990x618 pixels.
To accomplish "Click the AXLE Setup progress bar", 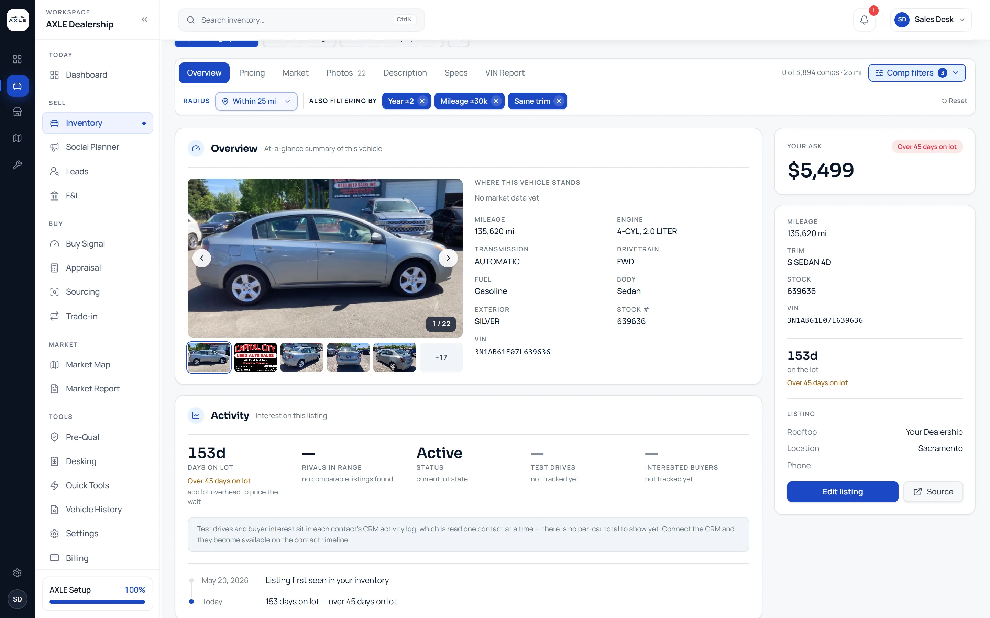I will tap(97, 602).
